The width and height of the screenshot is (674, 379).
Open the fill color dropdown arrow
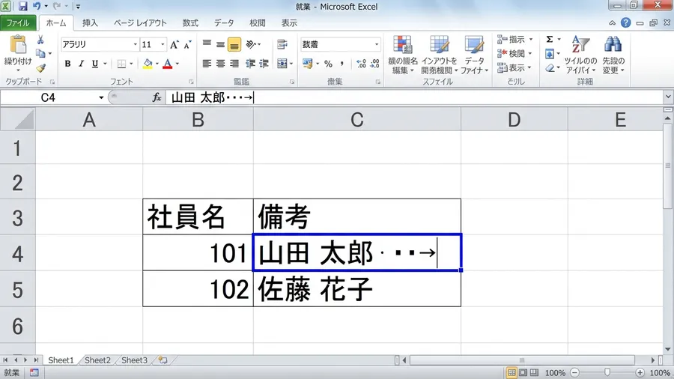coord(157,64)
